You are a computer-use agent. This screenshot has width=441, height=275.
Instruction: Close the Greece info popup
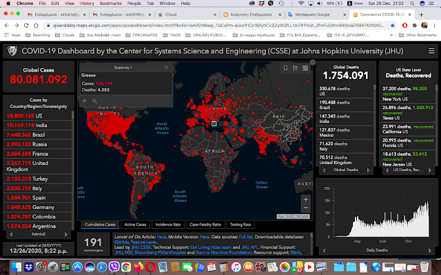coord(166,67)
